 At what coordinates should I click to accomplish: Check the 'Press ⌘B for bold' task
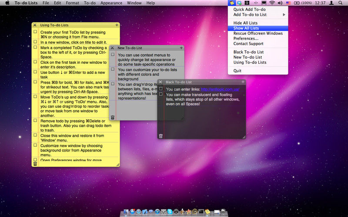[x=35, y=82]
